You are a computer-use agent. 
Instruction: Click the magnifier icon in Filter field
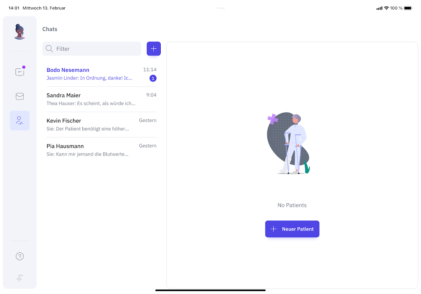[49, 49]
